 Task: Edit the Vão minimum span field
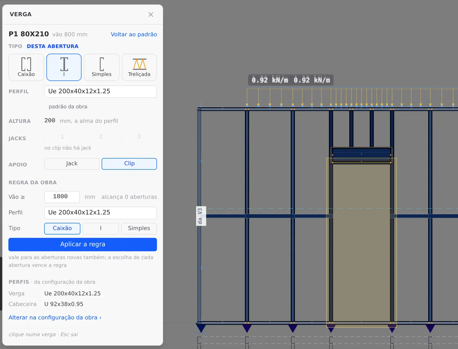pyautogui.click(x=62, y=197)
